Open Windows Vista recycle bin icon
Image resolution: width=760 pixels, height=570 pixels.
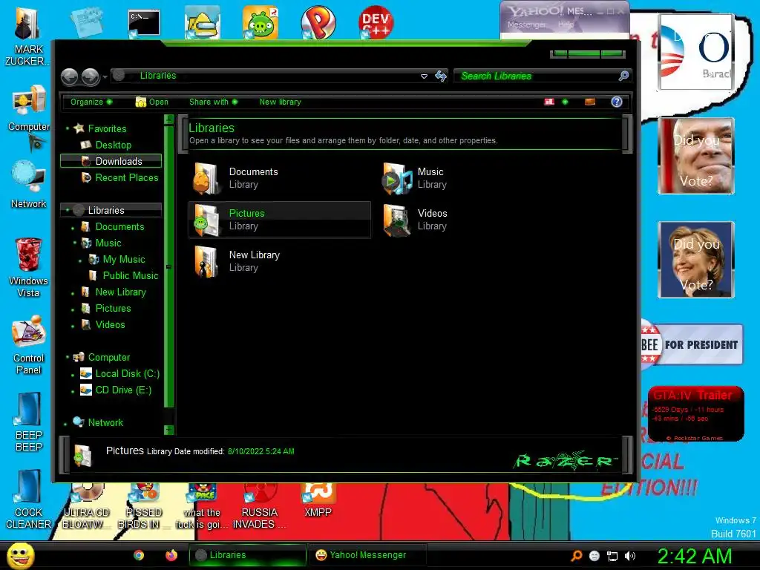pyautogui.click(x=29, y=267)
